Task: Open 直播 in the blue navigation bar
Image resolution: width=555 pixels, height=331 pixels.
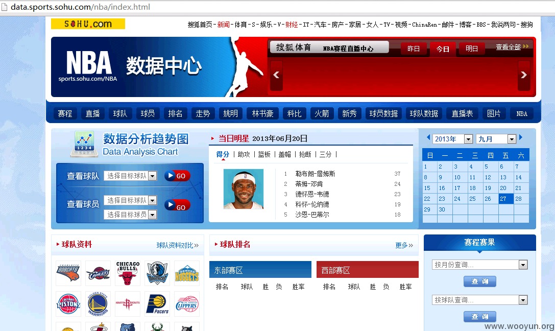Action: pos(92,113)
